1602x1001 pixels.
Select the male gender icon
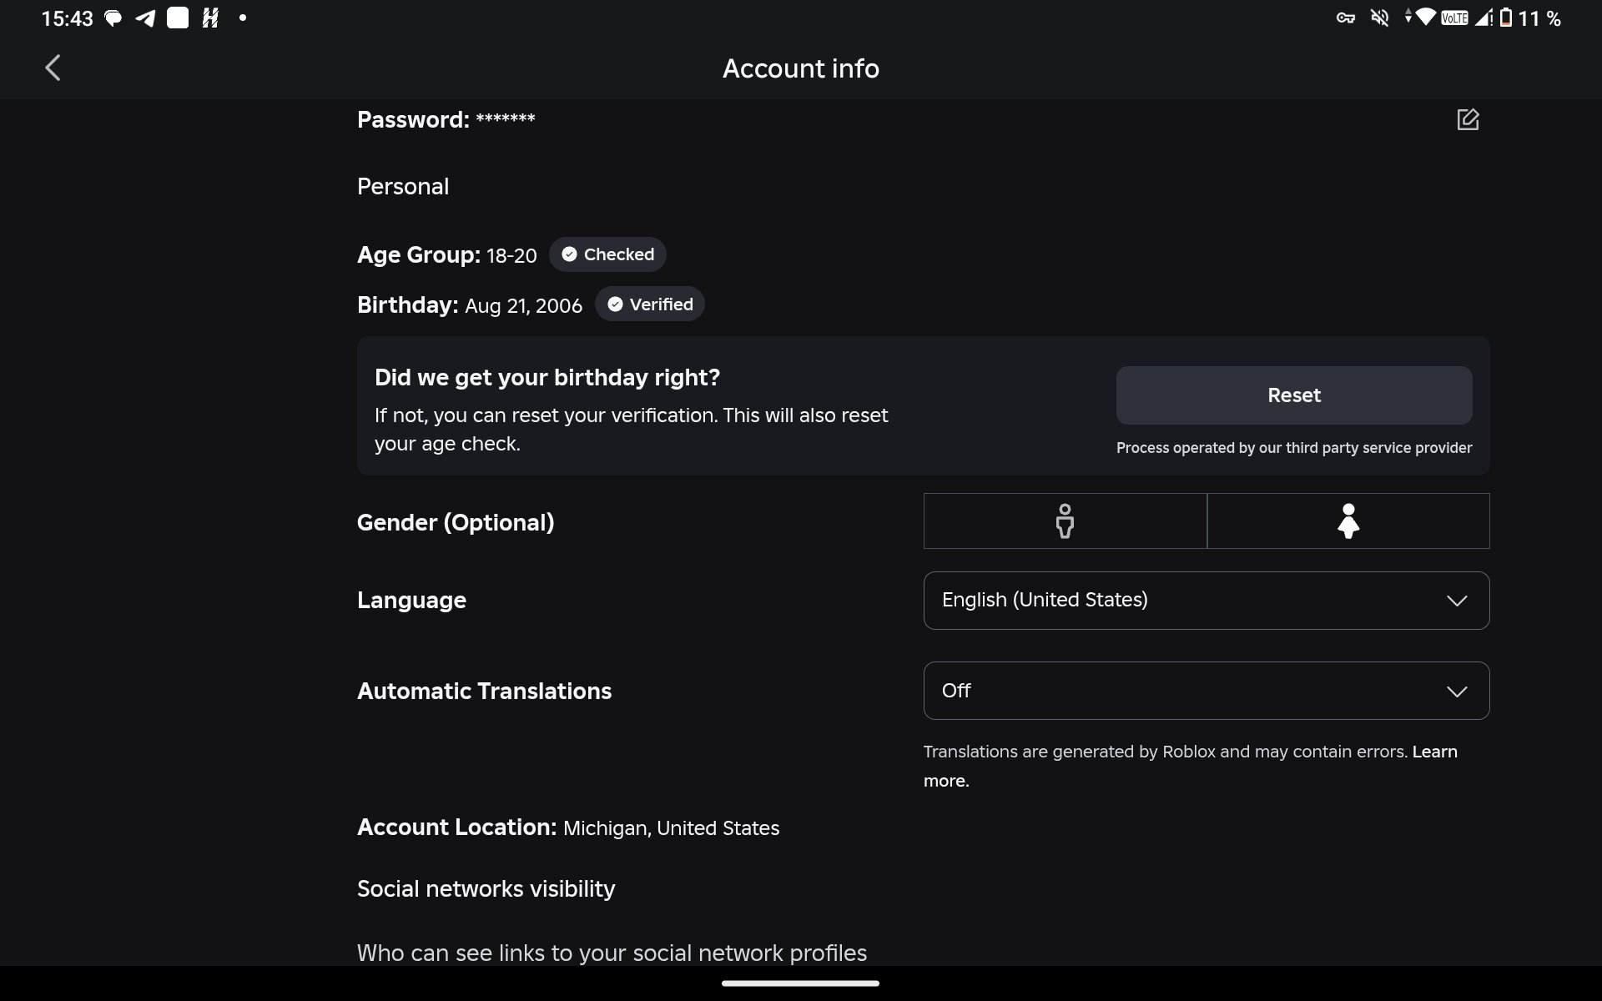point(1065,521)
